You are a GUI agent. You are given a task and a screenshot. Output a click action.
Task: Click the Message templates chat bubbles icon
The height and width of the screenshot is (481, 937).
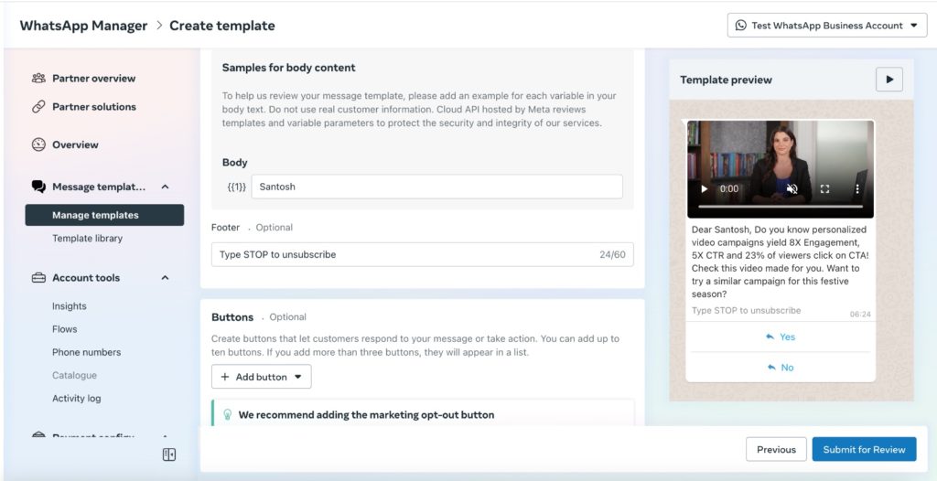click(x=38, y=187)
